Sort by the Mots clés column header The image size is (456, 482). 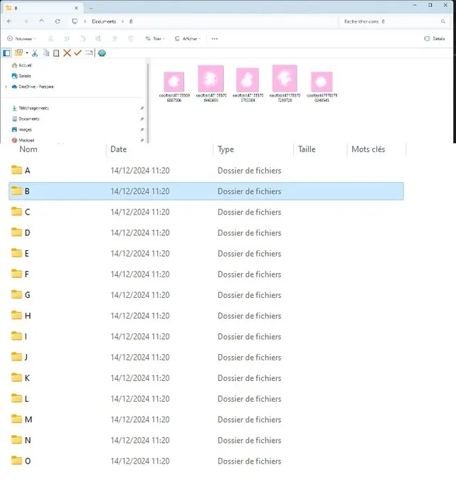point(368,149)
